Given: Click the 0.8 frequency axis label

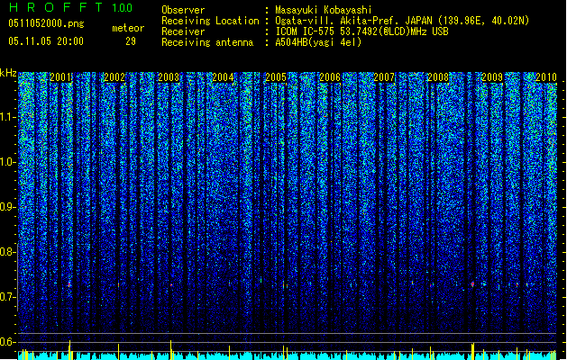Looking at the screenshot, I should pyautogui.click(x=8, y=252).
